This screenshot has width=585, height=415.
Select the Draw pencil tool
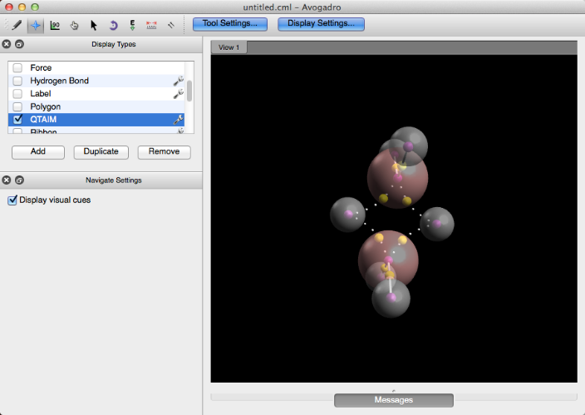pyautogui.click(x=17, y=25)
